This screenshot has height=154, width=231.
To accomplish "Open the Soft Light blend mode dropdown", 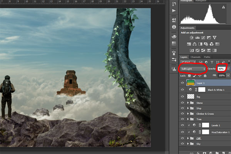I will [x=192, y=69].
